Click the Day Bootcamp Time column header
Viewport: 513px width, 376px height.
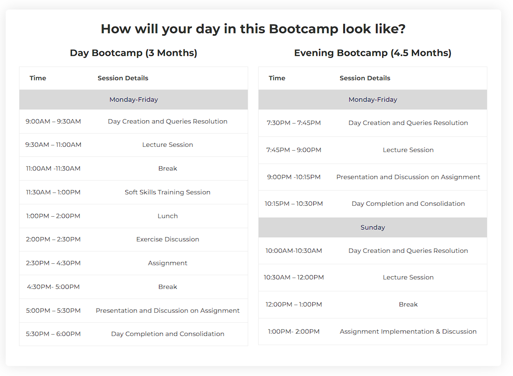point(38,78)
